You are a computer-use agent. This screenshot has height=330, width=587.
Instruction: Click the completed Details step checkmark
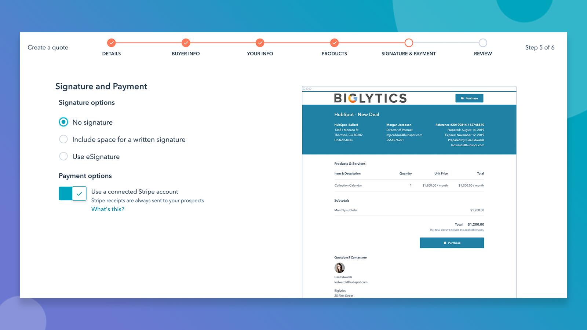pos(112,43)
